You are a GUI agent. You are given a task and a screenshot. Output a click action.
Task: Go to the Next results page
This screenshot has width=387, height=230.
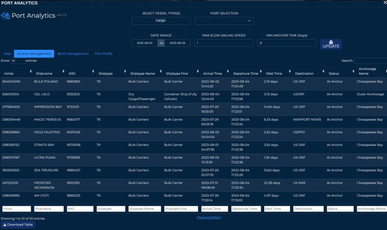tap(217, 218)
